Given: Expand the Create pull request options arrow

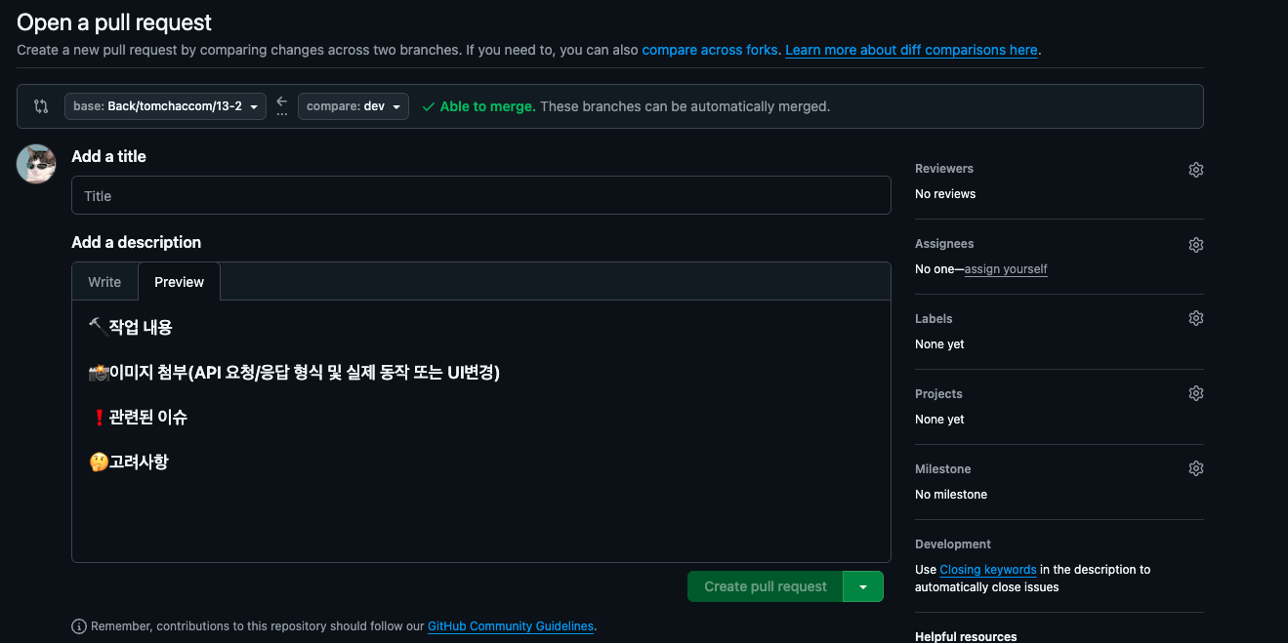Looking at the screenshot, I should tap(863, 586).
